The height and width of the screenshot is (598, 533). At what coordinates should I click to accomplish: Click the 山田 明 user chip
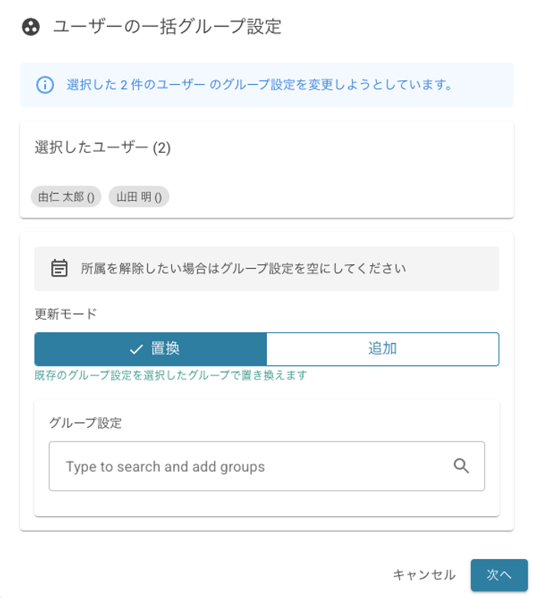(138, 196)
